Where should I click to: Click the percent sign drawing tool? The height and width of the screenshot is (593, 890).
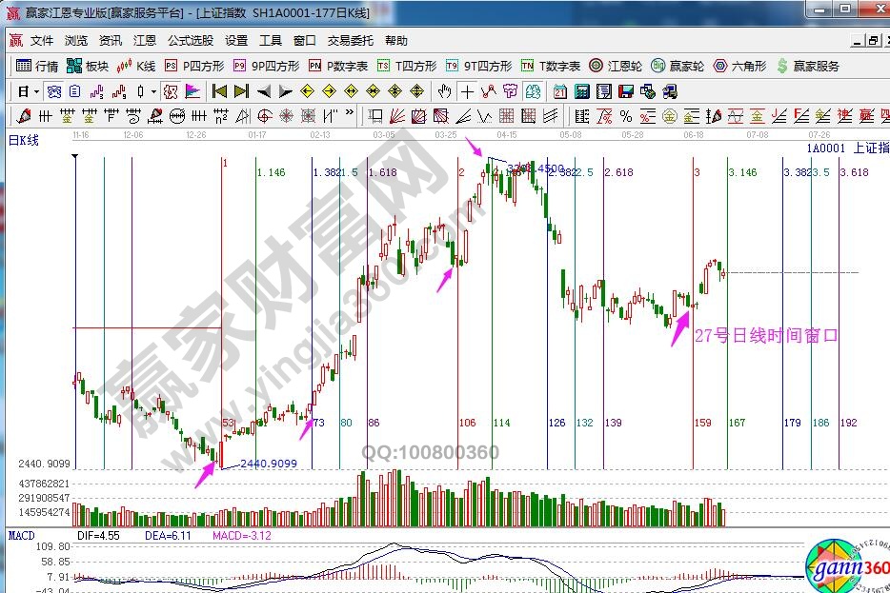click(x=626, y=116)
